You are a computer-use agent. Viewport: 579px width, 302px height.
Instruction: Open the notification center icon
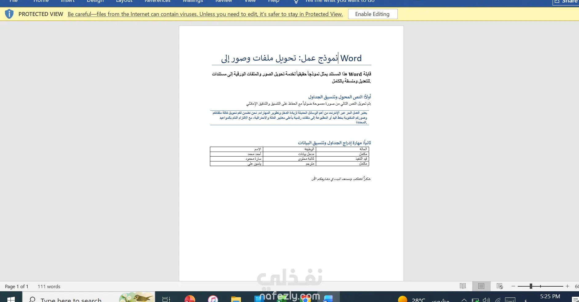[575, 300]
